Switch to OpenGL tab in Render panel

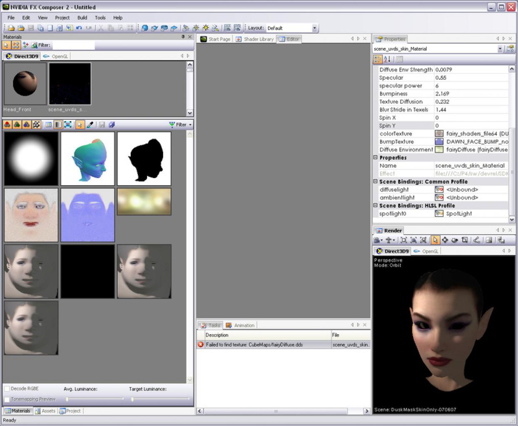pos(426,251)
